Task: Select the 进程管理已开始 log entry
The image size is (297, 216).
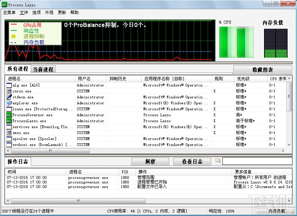Action: click(148, 182)
